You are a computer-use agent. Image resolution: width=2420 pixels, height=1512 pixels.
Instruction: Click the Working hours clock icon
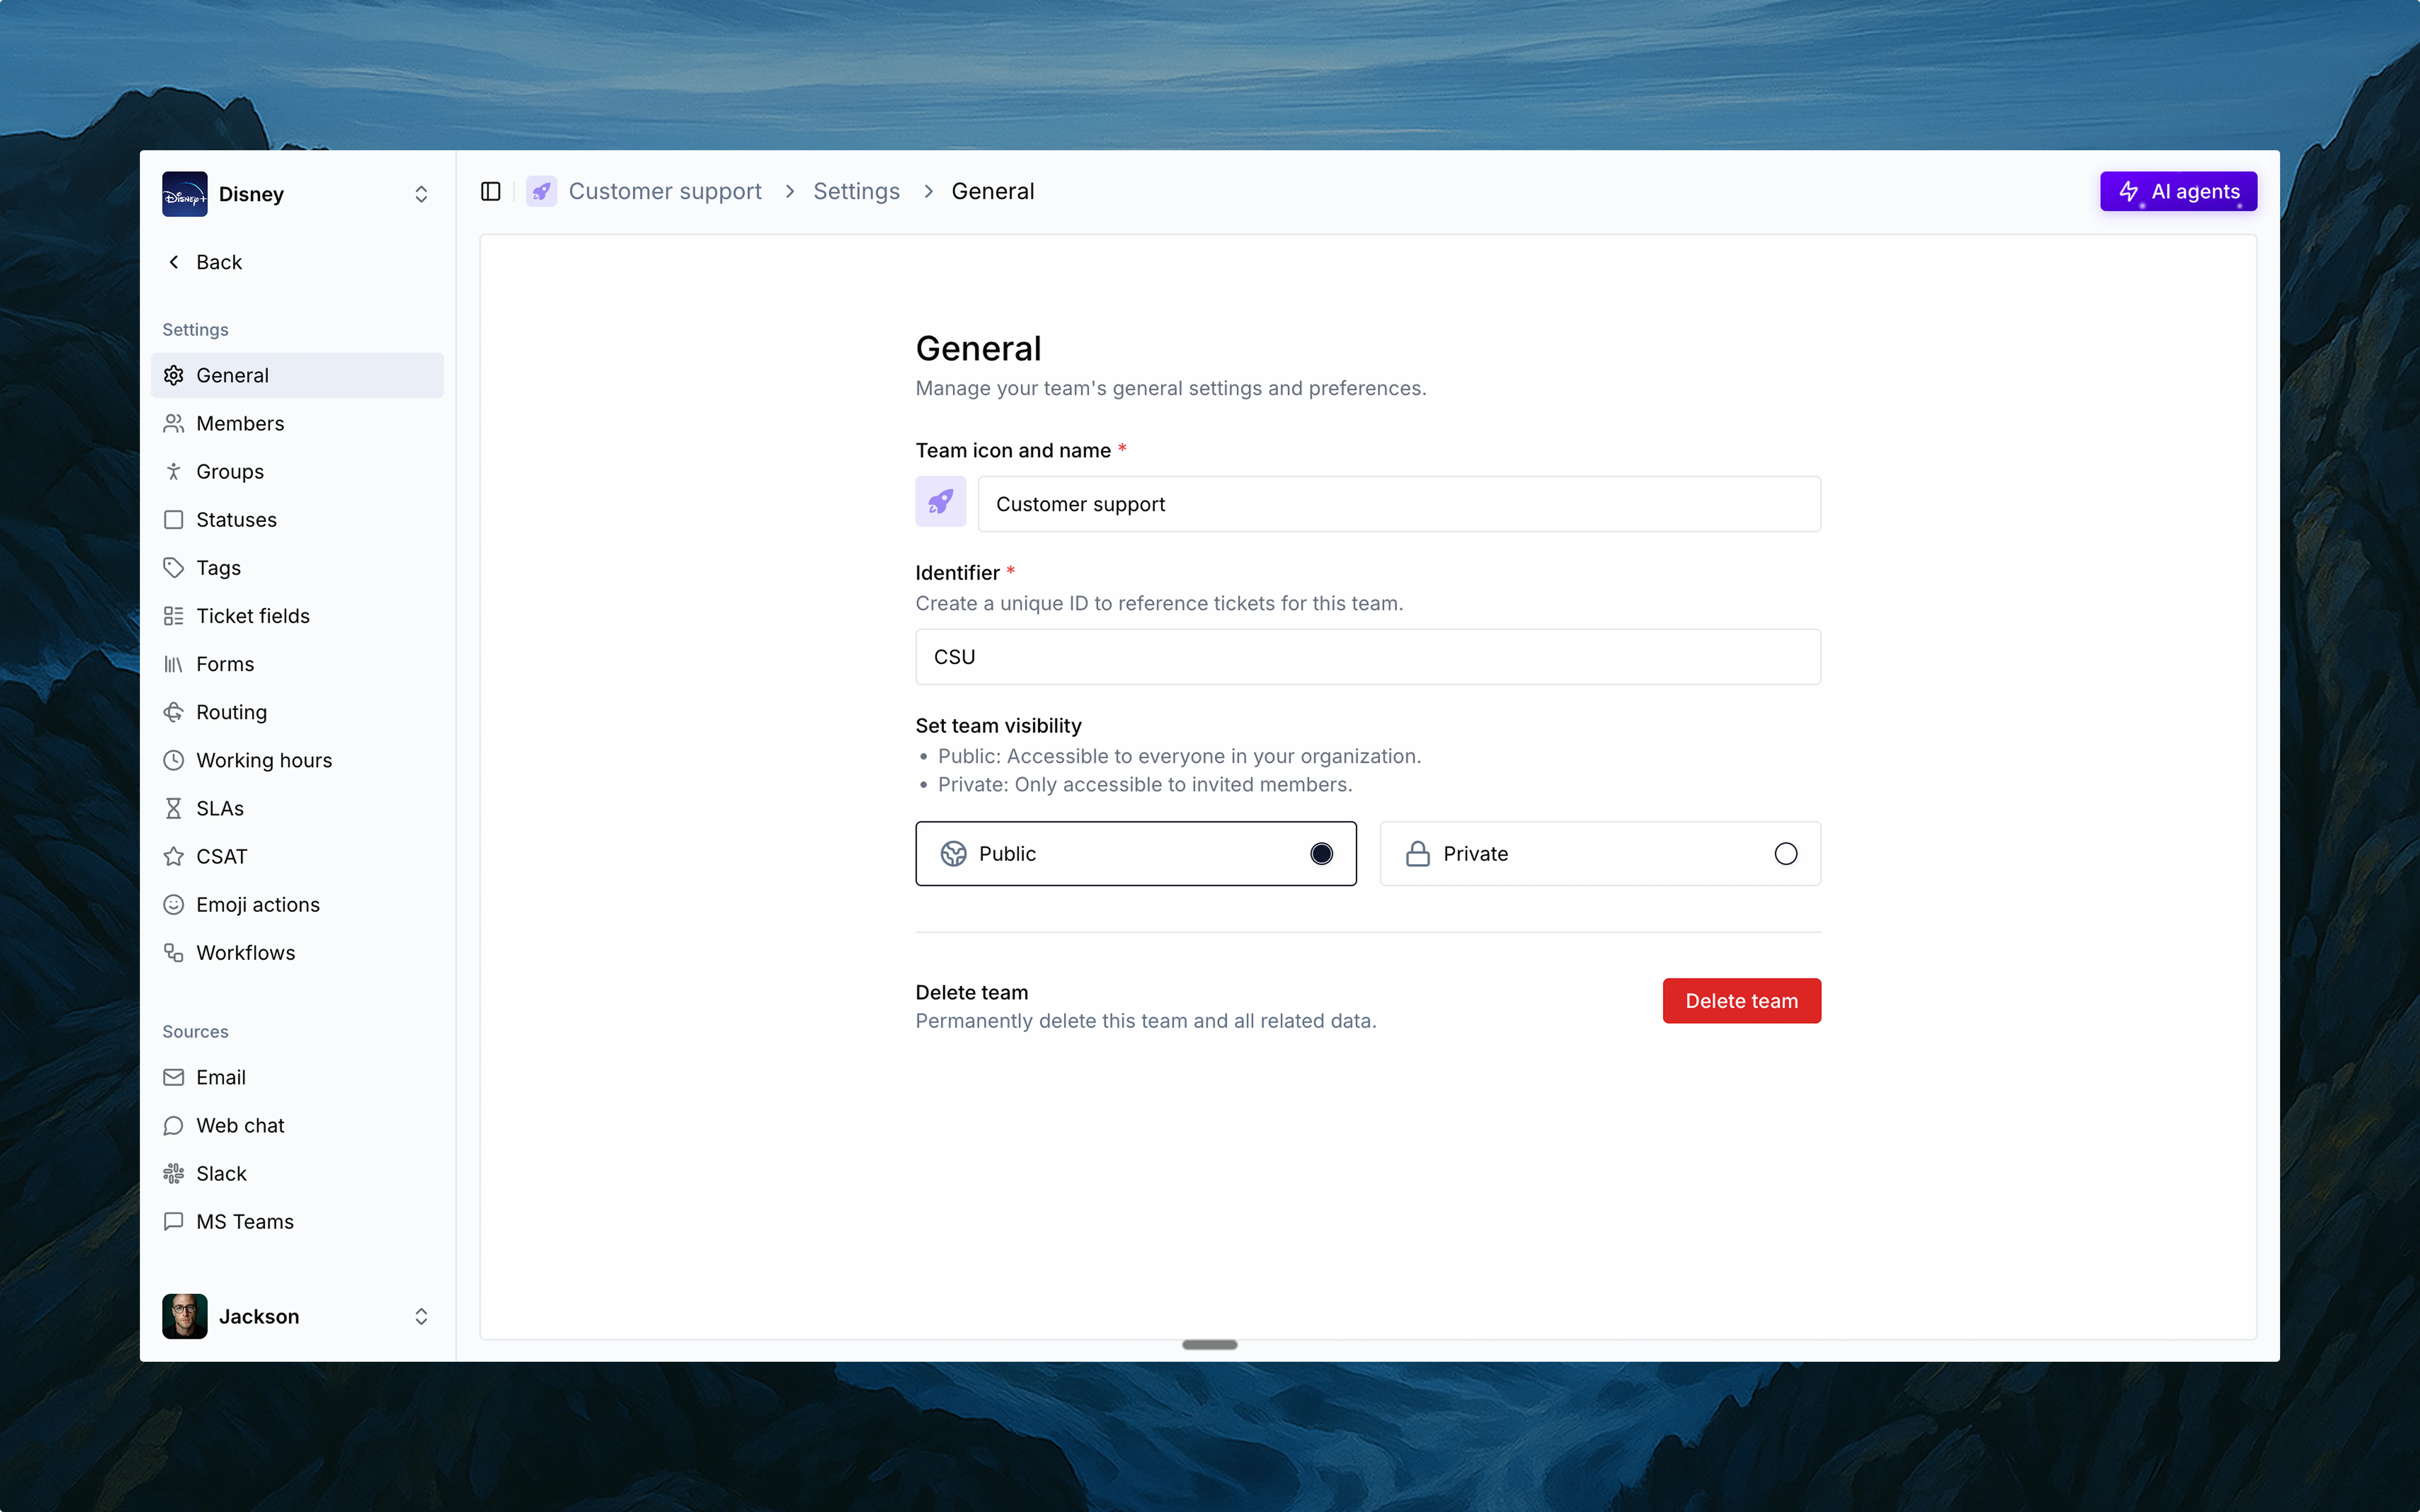coord(174,760)
